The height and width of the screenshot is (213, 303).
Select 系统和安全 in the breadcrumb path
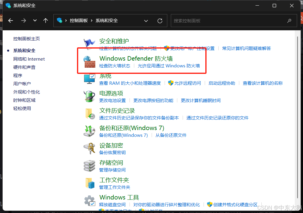coord(107,20)
